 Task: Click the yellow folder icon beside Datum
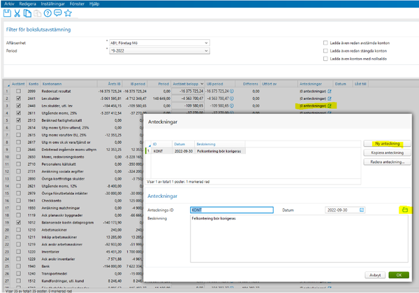(x=404, y=209)
